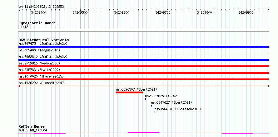Viewport: 278px width, 137px height.
Task: Click the DGV Structural Variants track title
Action: click(44, 40)
